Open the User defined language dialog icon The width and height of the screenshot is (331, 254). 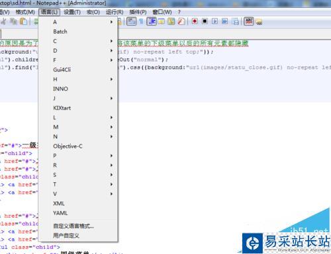(x=162, y=22)
